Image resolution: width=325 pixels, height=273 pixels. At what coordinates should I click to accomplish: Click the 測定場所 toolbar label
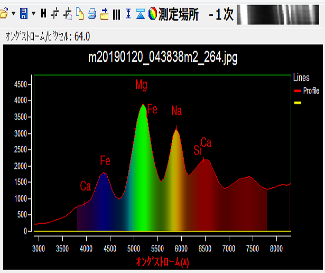tap(179, 14)
